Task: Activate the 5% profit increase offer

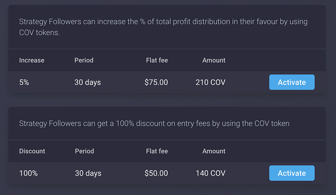Action: [x=292, y=82]
